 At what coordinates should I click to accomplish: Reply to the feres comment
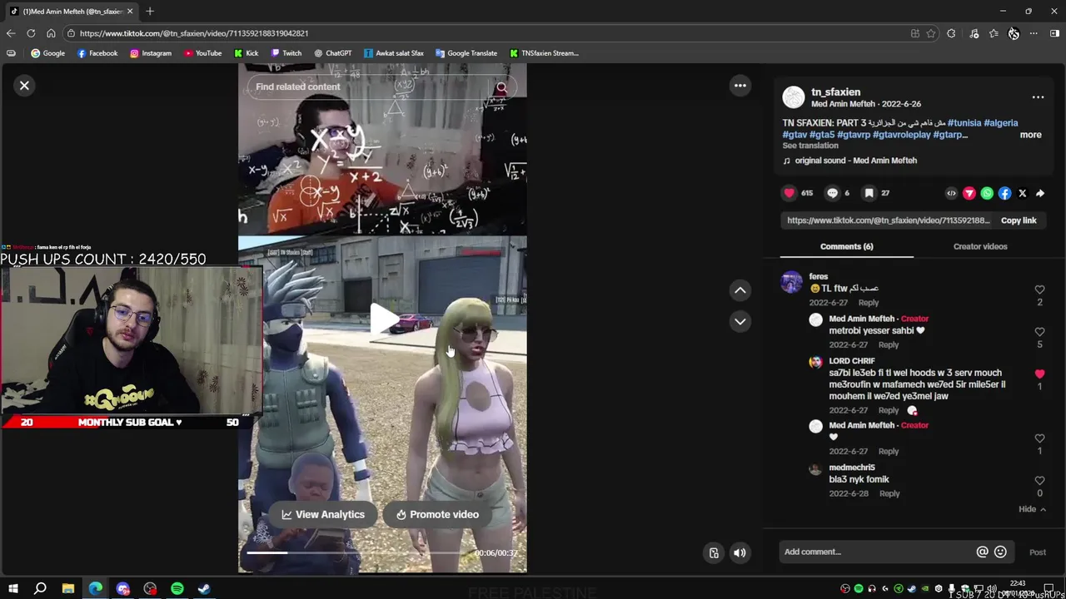(868, 303)
